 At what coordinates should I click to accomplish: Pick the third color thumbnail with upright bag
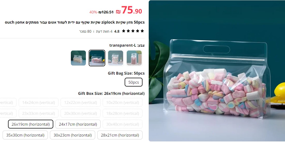(x=116, y=58)
